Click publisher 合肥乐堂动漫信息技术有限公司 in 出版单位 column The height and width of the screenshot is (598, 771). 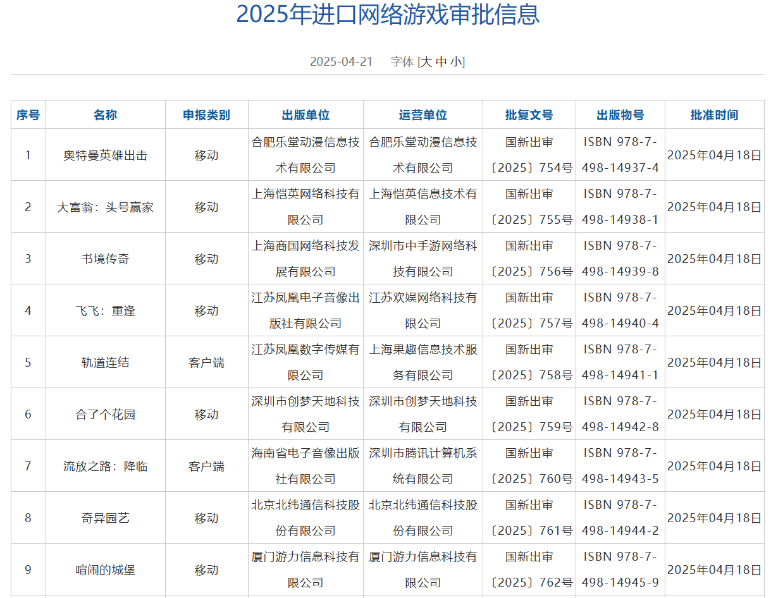306,155
